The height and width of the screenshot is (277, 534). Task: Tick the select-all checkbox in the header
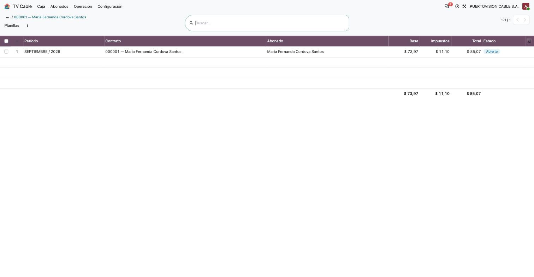[6, 41]
